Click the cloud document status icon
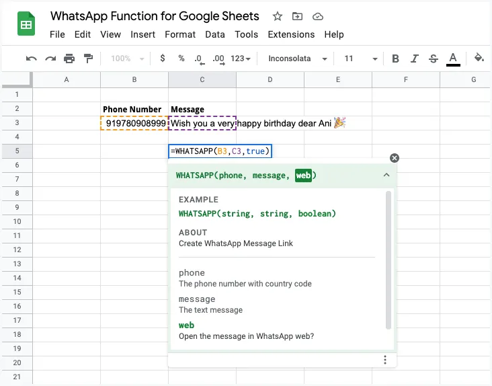This screenshot has width=492, height=386. (x=318, y=16)
